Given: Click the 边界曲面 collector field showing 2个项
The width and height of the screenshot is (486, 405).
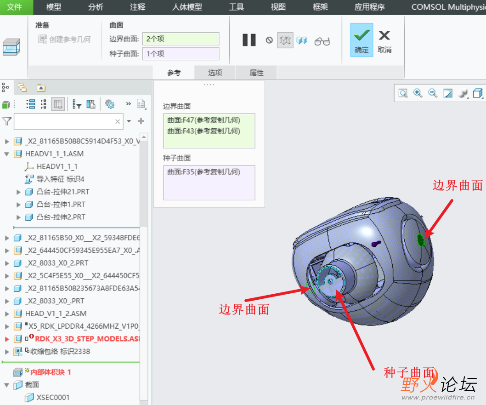Looking at the screenshot, I should pyautogui.click(x=181, y=39).
